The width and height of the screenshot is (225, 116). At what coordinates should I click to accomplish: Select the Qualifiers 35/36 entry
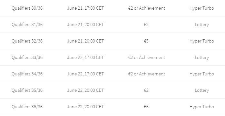coord(27,90)
